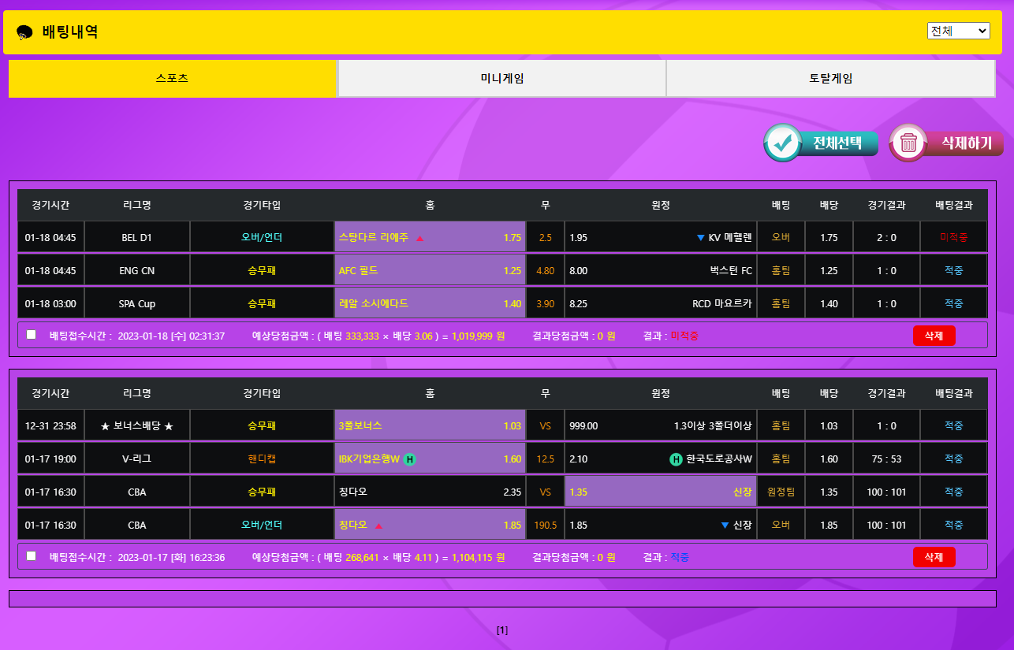Click the checkmark icon on 전체선택
The width and height of the screenshot is (1014, 650).
(782, 143)
